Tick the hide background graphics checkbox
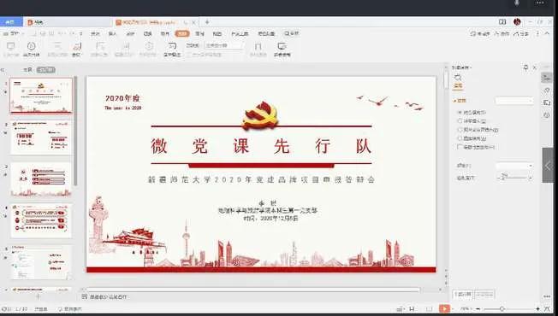The image size is (558, 316). tap(460, 147)
